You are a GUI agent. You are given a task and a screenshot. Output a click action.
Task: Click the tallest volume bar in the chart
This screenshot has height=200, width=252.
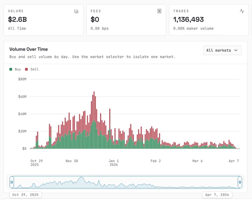click(94, 120)
